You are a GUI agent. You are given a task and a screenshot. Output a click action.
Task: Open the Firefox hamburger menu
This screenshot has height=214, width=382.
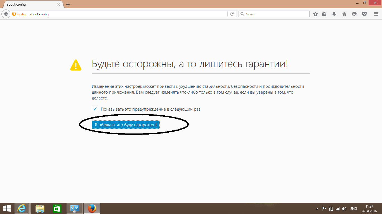(376, 14)
